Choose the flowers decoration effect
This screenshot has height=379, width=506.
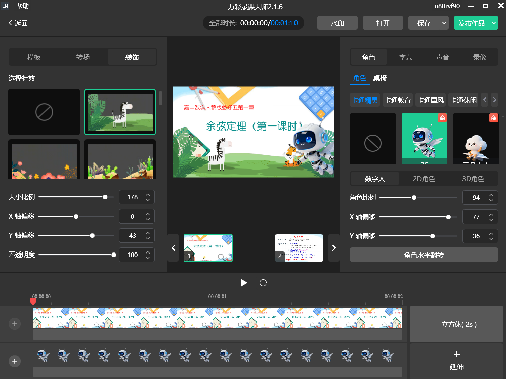(44, 159)
